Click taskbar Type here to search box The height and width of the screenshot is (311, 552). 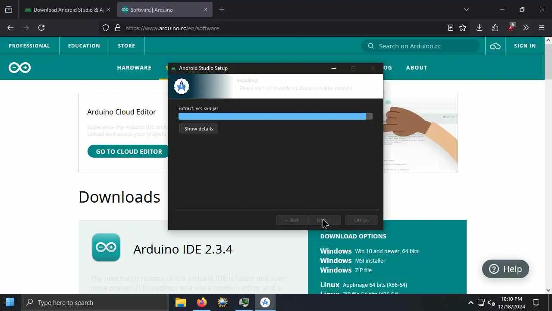tap(95, 302)
